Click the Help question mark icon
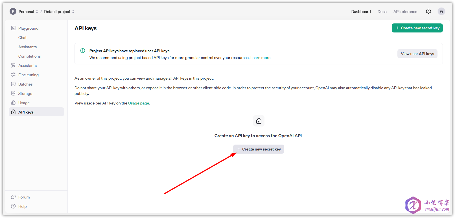This screenshot has height=218, width=455. (13, 206)
